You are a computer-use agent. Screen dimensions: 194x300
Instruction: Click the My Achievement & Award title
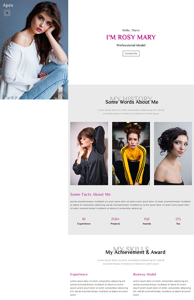[135, 252]
